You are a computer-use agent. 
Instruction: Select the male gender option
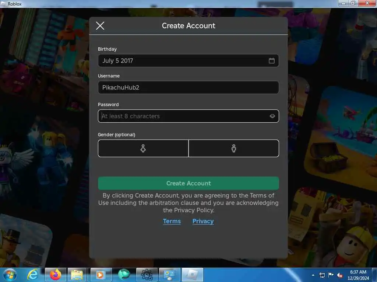pyautogui.click(x=234, y=148)
